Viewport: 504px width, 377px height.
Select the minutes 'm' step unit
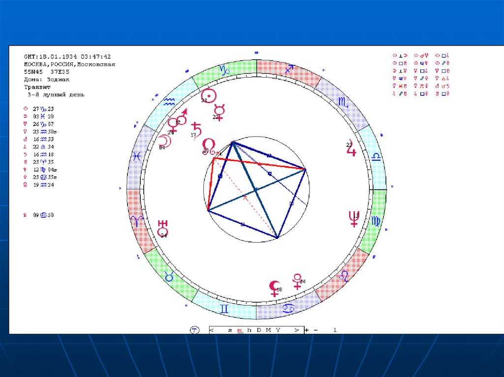pos(240,330)
